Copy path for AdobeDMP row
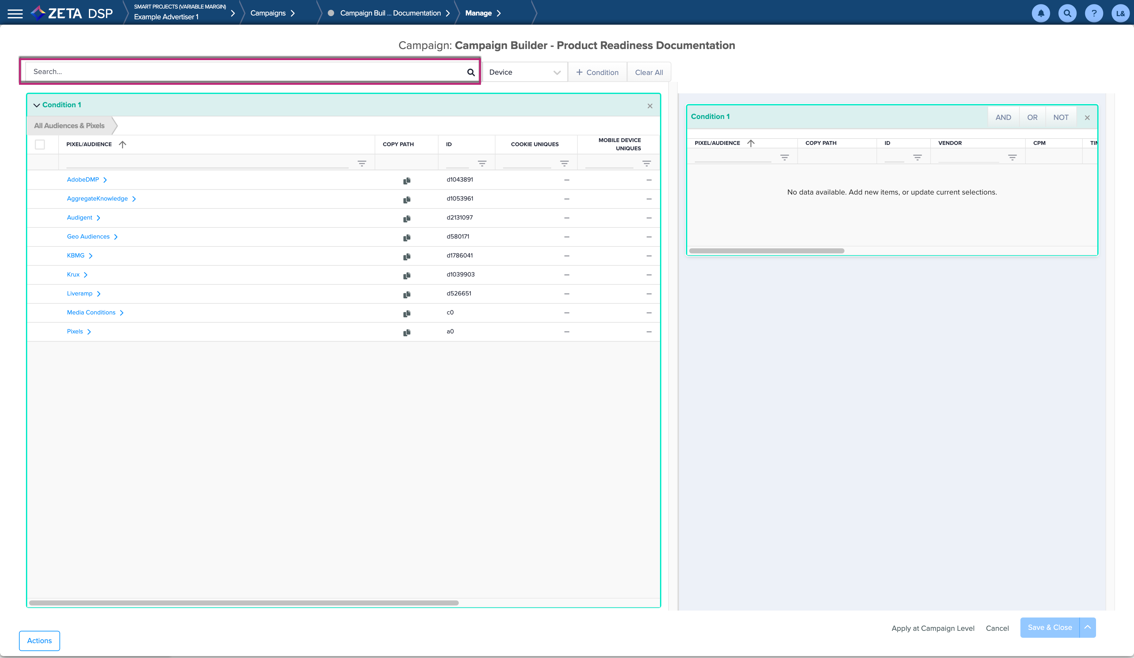Screen dimensions: 1134x658 [407, 181]
